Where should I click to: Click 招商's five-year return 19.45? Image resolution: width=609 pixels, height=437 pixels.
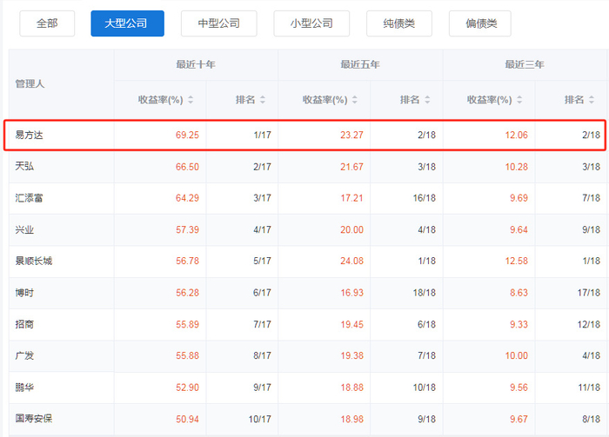pyautogui.click(x=351, y=324)
